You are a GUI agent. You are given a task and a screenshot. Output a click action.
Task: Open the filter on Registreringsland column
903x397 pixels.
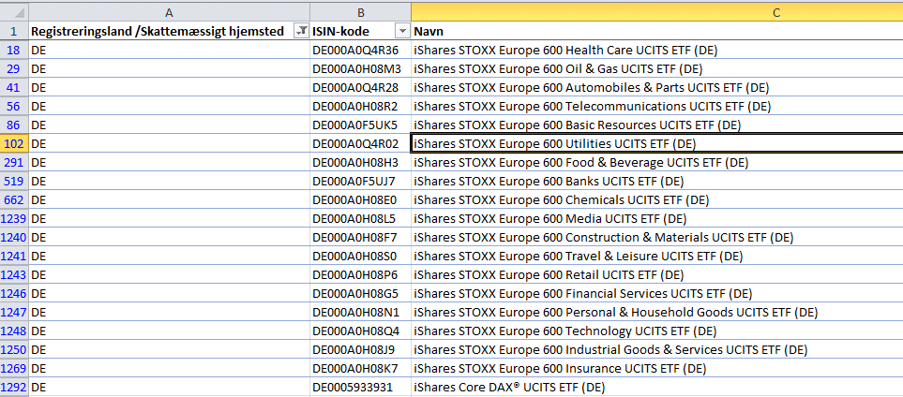click(301, 31)
